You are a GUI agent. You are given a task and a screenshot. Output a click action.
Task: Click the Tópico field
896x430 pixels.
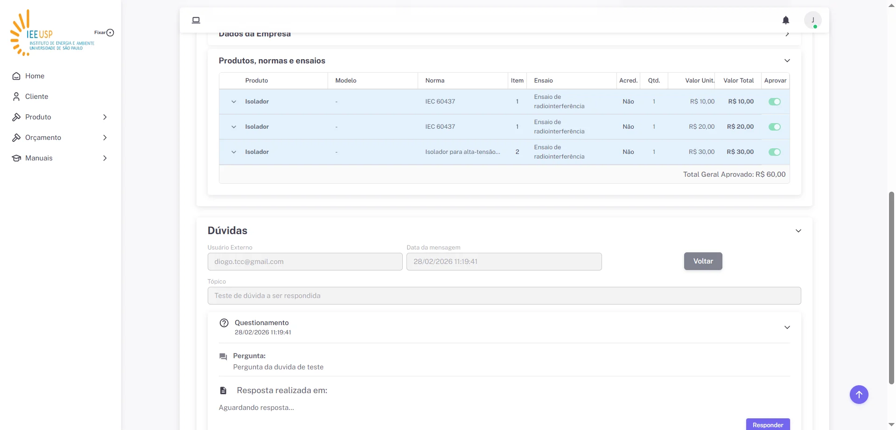point(504,296)
